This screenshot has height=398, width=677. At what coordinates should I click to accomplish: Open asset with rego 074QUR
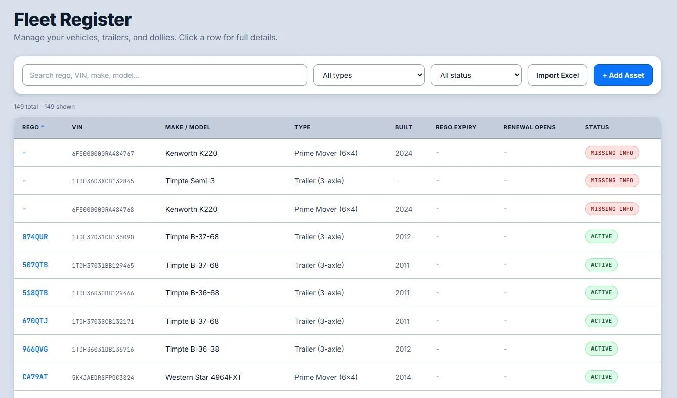click(35, 237)
